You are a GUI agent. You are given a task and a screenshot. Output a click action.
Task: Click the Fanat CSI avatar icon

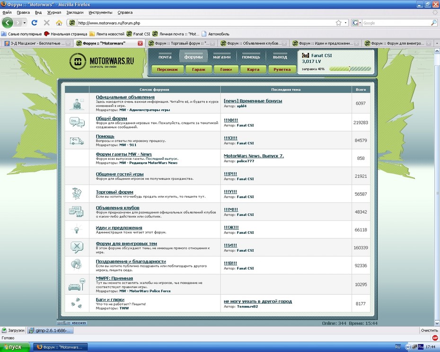point(305,55)
